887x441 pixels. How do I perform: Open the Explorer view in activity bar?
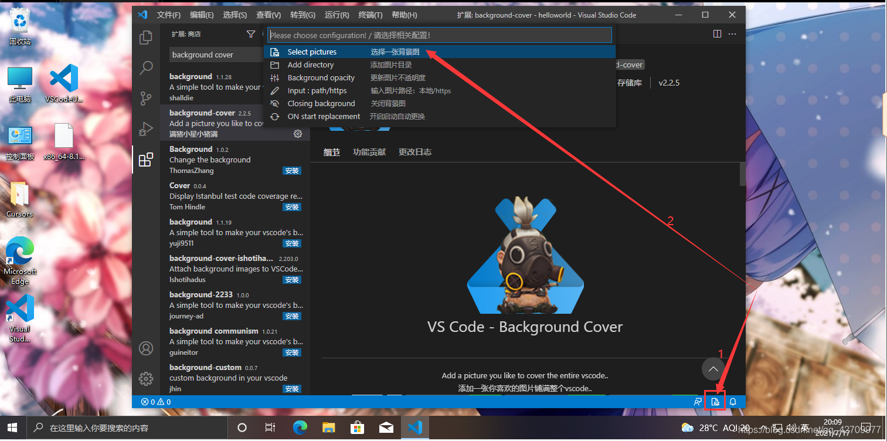point(146,38)
